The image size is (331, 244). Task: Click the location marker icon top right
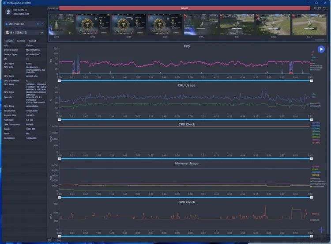315,8
